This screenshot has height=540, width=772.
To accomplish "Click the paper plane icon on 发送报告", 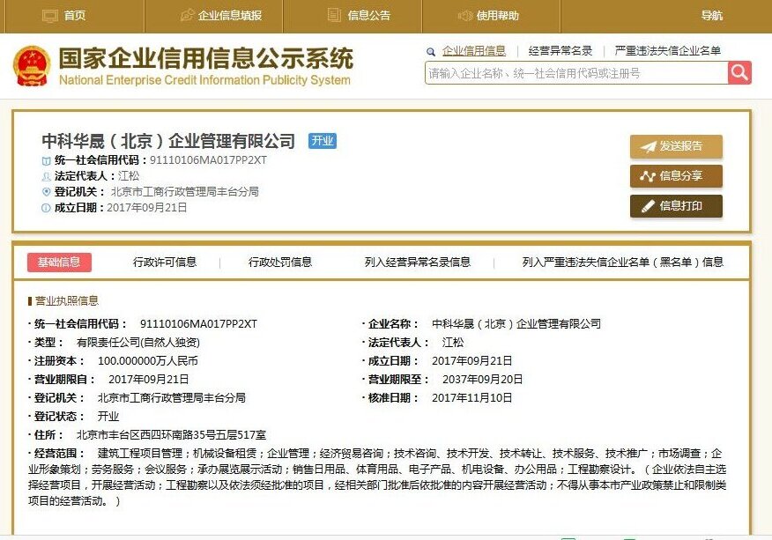I will 648,147.
